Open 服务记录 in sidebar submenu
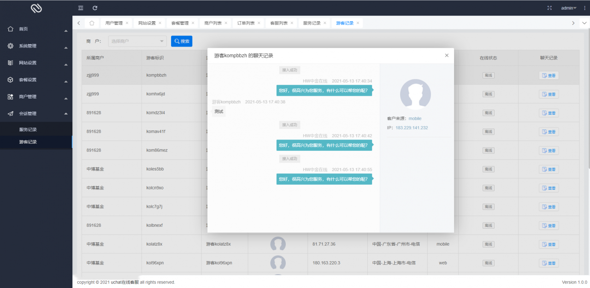Image resolution: width=590 pixels, height=288 pixels. [x=28, y=130]
